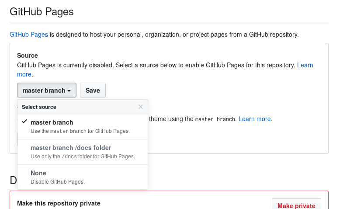Click the 'Disable GitHub Pages.' description
Screen dimensions: 350x209
[58, 182]
